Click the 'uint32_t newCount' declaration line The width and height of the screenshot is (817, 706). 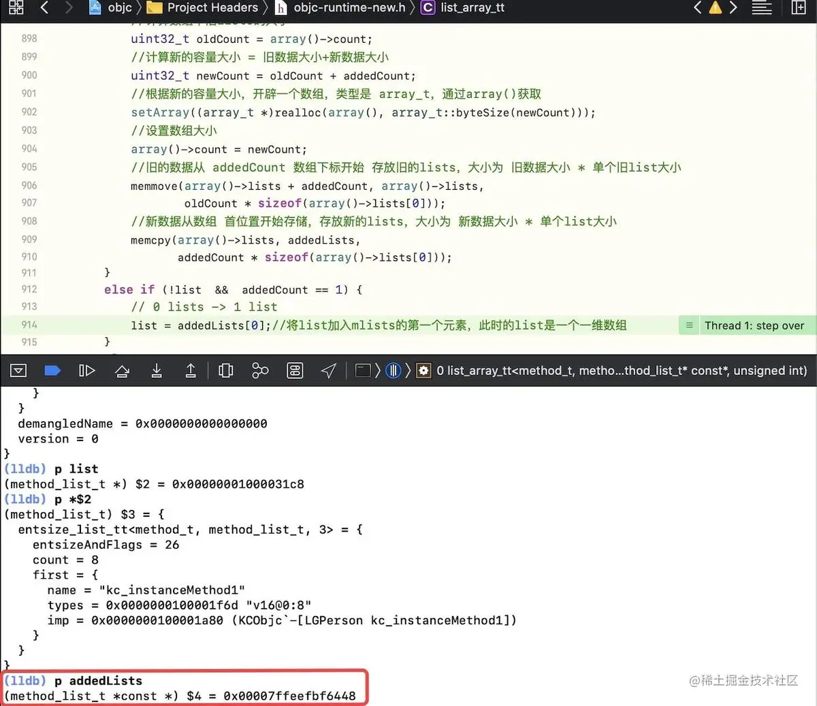click(273, 76)
